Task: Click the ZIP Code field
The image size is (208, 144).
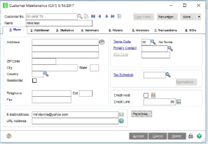Action: (x=44, y=61)
